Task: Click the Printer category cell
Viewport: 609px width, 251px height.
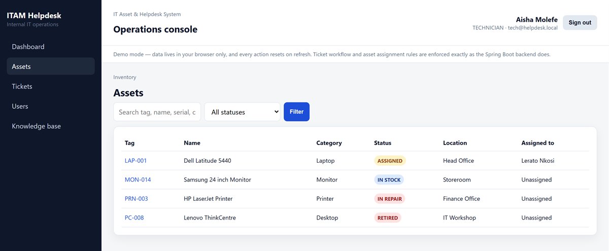Action: pos(325,199)
